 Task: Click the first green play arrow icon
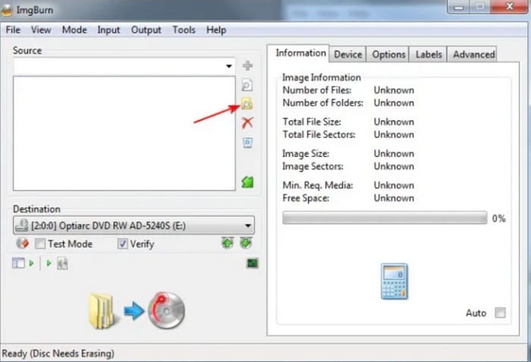point(32,263)
